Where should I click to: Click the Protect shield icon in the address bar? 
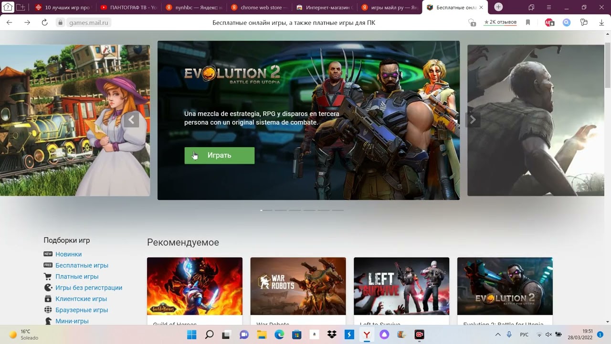pyautogui.click(x=472, y=22)
